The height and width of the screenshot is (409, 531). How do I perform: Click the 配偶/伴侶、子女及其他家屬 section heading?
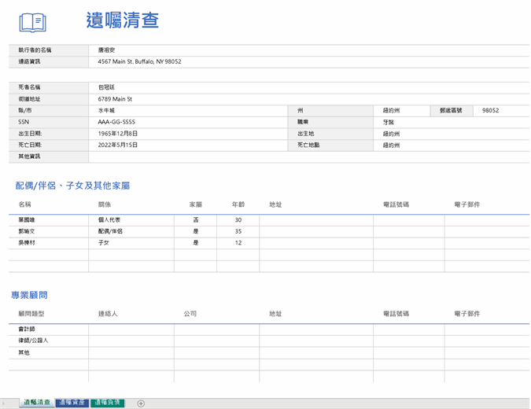(72, 186)
